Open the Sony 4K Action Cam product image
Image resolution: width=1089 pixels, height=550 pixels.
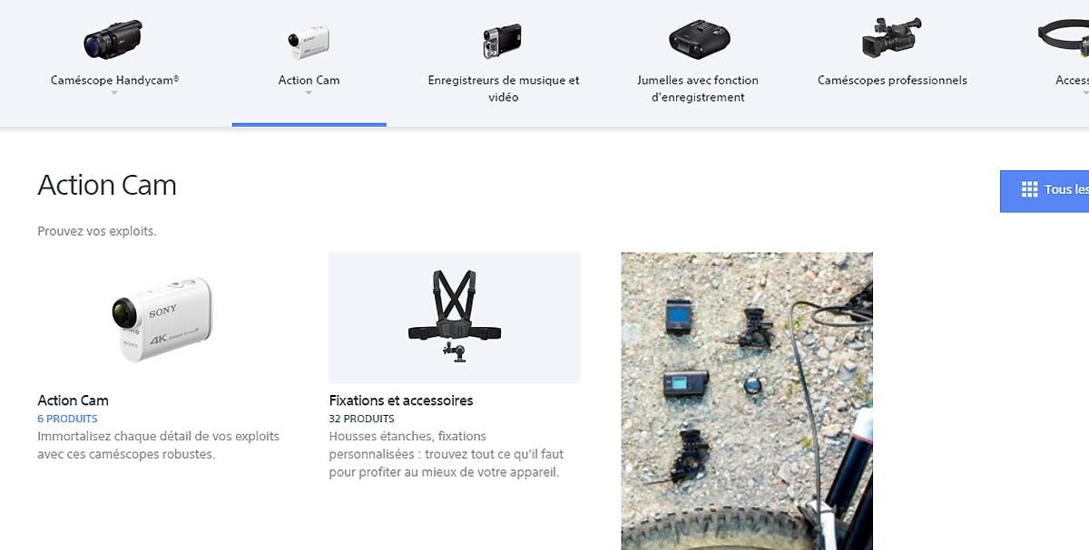(162, 319)
